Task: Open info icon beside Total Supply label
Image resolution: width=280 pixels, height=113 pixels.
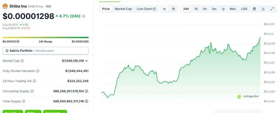Action: (24, 101)
